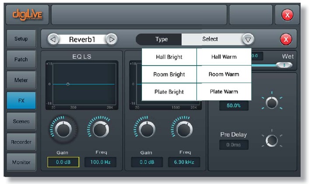Open the Type dropdown arrow

(x=248, y=39)
